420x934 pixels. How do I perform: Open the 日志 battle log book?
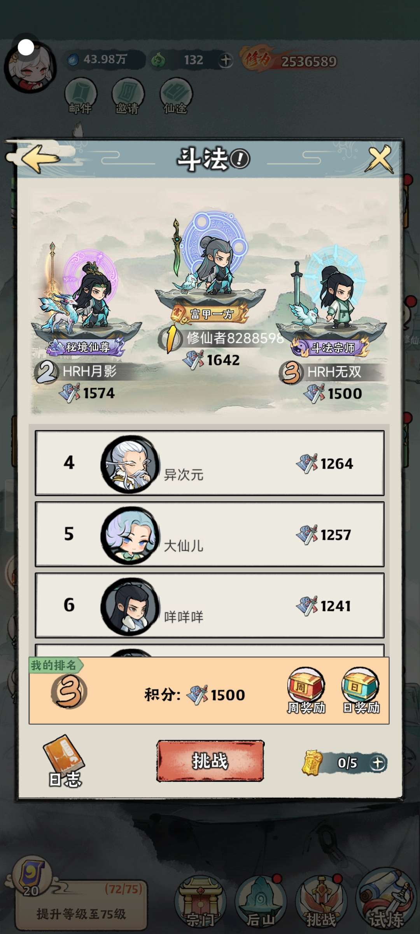tap(64, 761)
